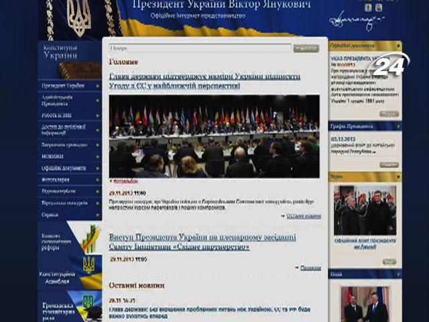The image size is (429, 322).
Task: Click arrow icon on Події panel header
Action: pyautogui.click(x=398, y=274)
